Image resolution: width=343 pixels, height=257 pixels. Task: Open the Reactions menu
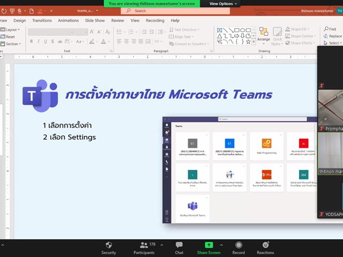[x=265, y=248]
